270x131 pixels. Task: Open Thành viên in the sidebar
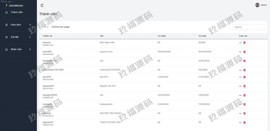(17, 12)
